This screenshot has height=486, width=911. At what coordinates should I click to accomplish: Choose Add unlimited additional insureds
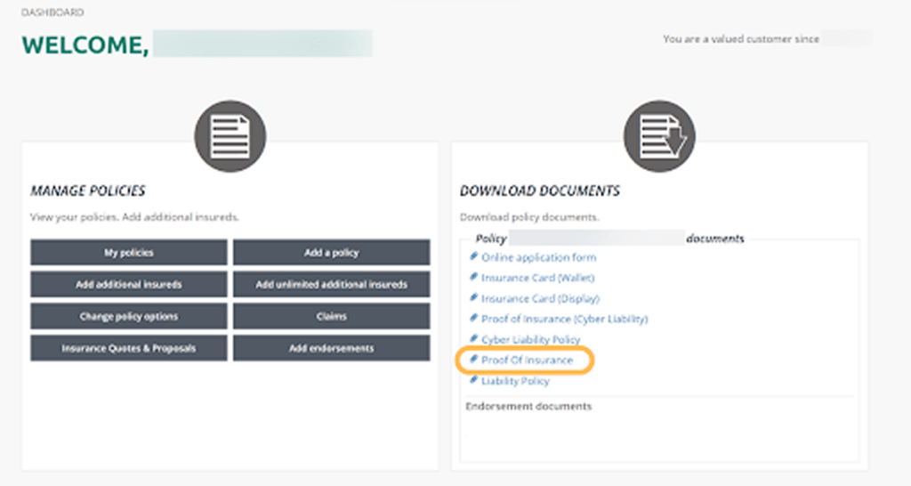tap(331, 285)
